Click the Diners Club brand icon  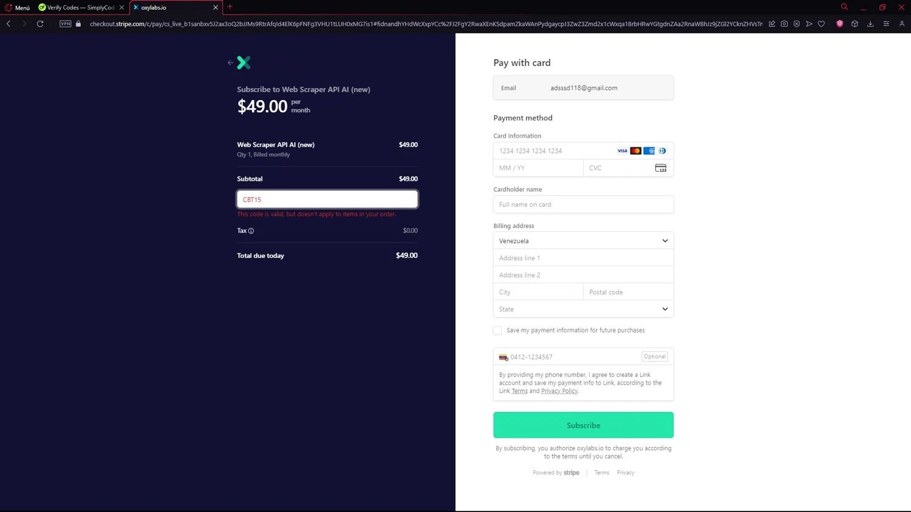click(663, 150)
